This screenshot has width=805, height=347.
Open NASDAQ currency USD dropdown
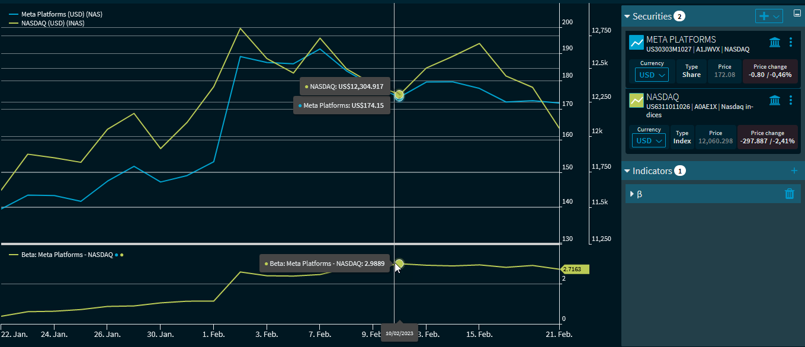tap(649, 141)
